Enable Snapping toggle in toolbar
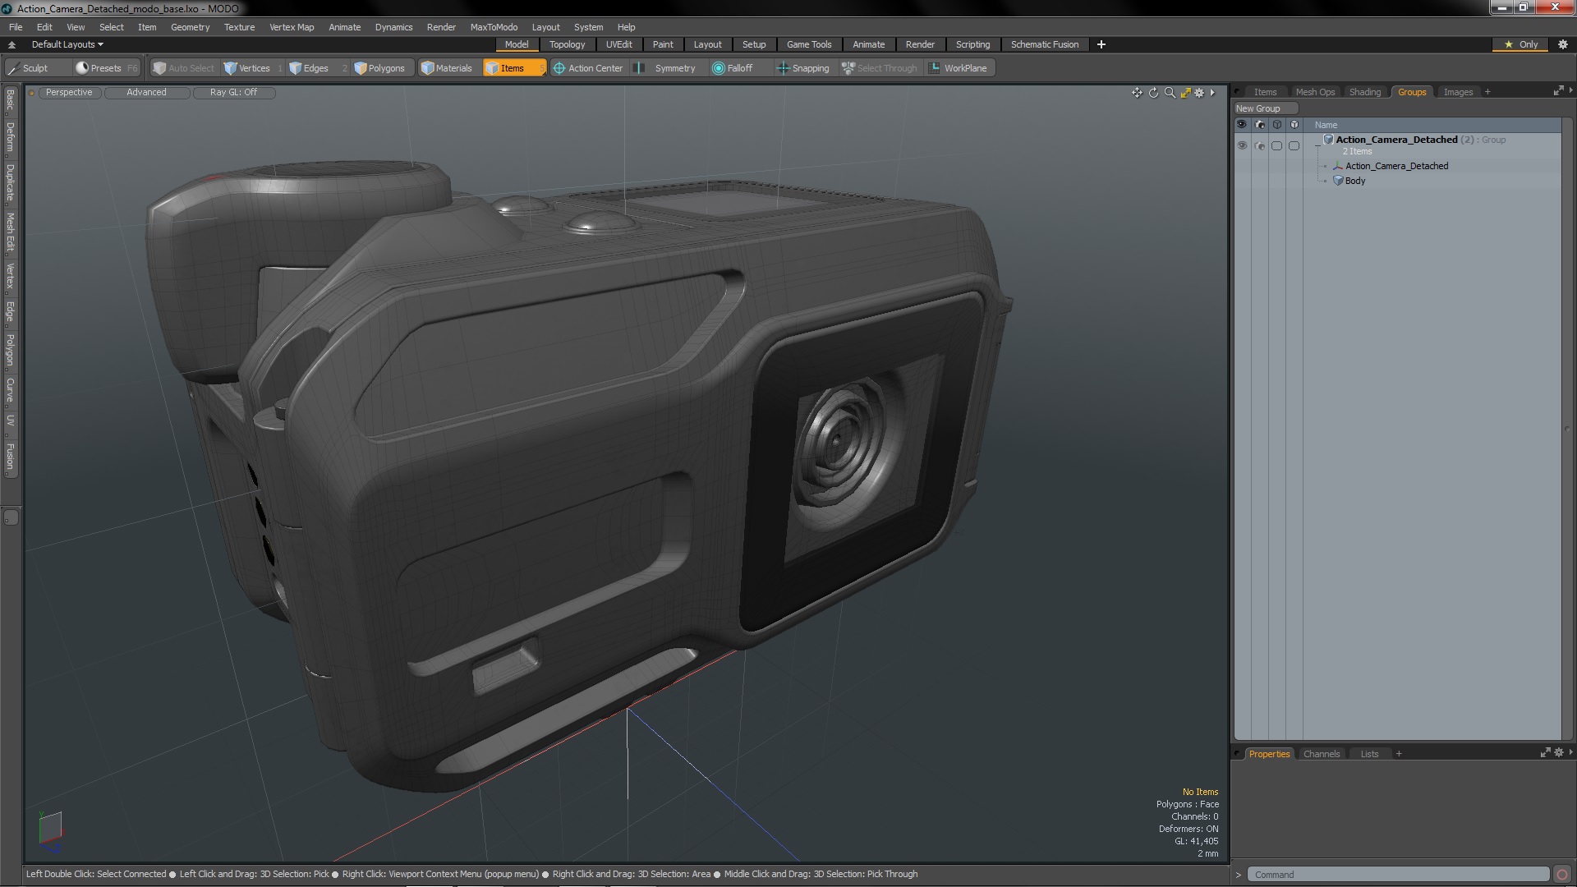The width and height of the screenshot is (1577, 887). click(x=802, y=68)
